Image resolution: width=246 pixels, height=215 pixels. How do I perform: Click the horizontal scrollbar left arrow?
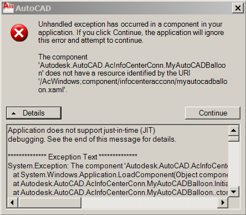click(12, 203)
